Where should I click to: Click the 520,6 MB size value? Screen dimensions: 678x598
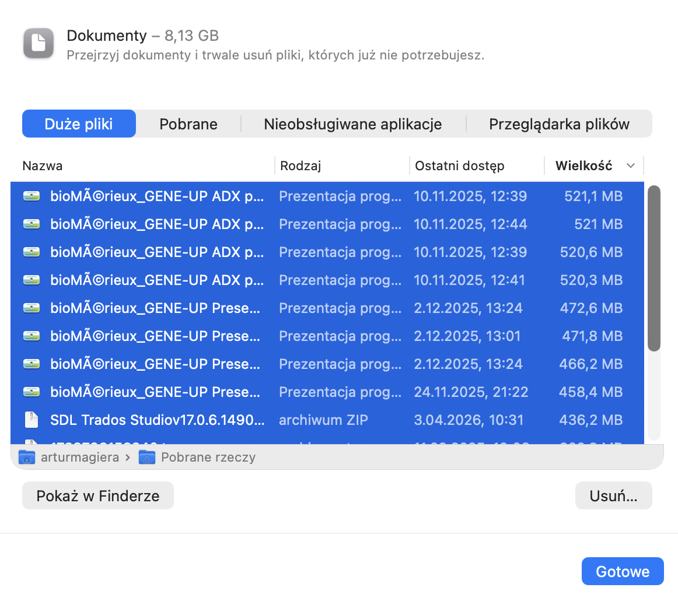click(x=591, y=252)
